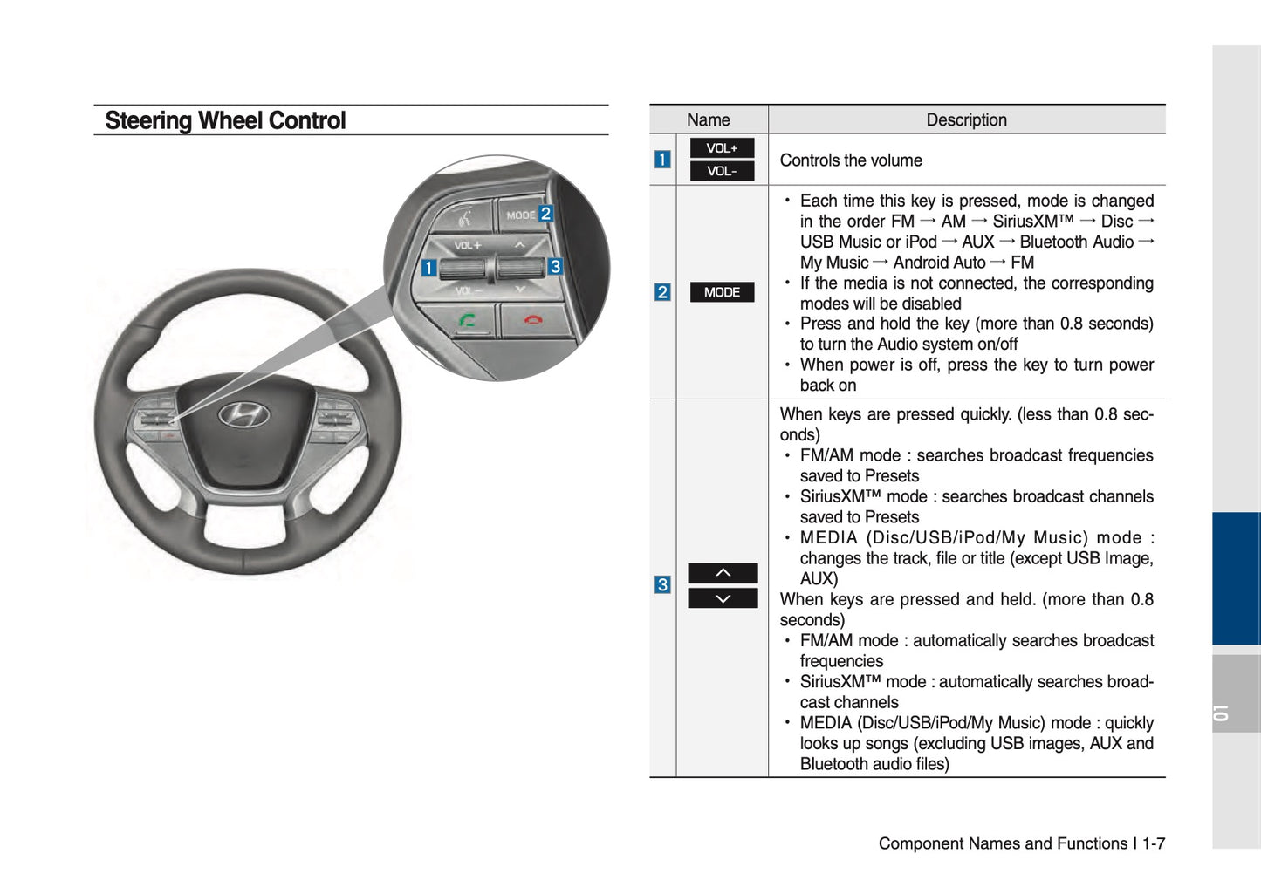This screenshot has width=1261, height=894.
Task: Click the line "When keys are pressed and held"
Action: click(x=966, y=610)
